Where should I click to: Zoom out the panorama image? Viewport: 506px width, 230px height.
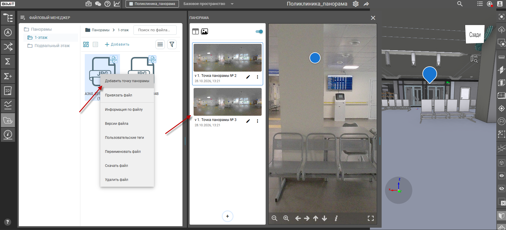click(275, 218)
